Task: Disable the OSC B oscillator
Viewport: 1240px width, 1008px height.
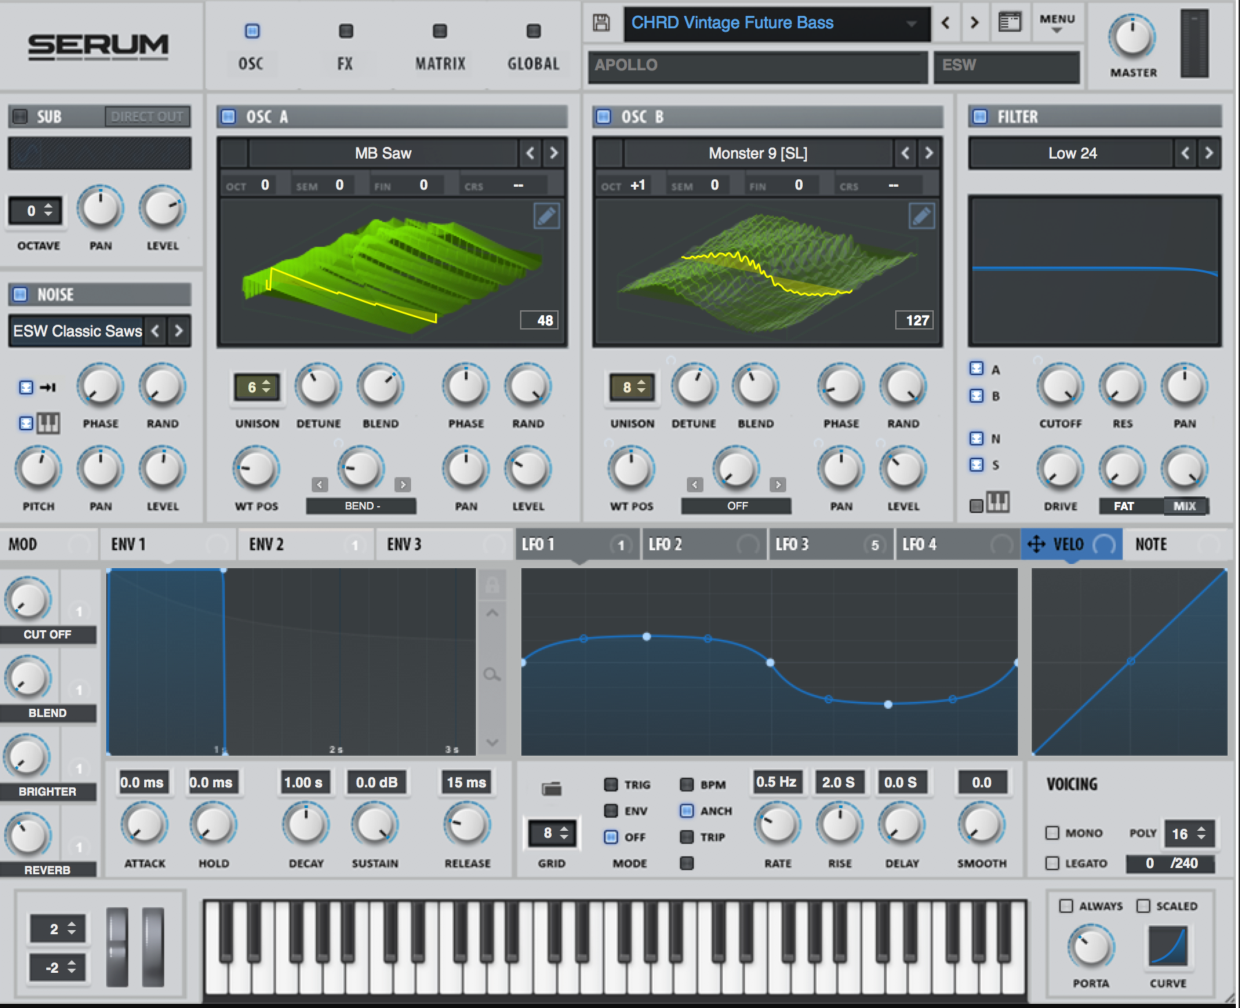Action: (x=603, y=116)
